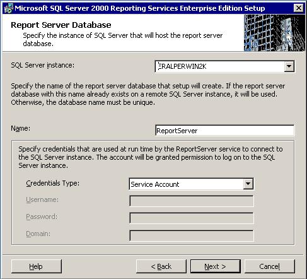Expand the Credentials Type dropdown arrow

pos(248,184)
